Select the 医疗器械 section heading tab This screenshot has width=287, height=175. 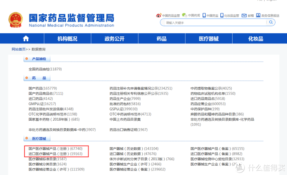[x=37, y=139]
